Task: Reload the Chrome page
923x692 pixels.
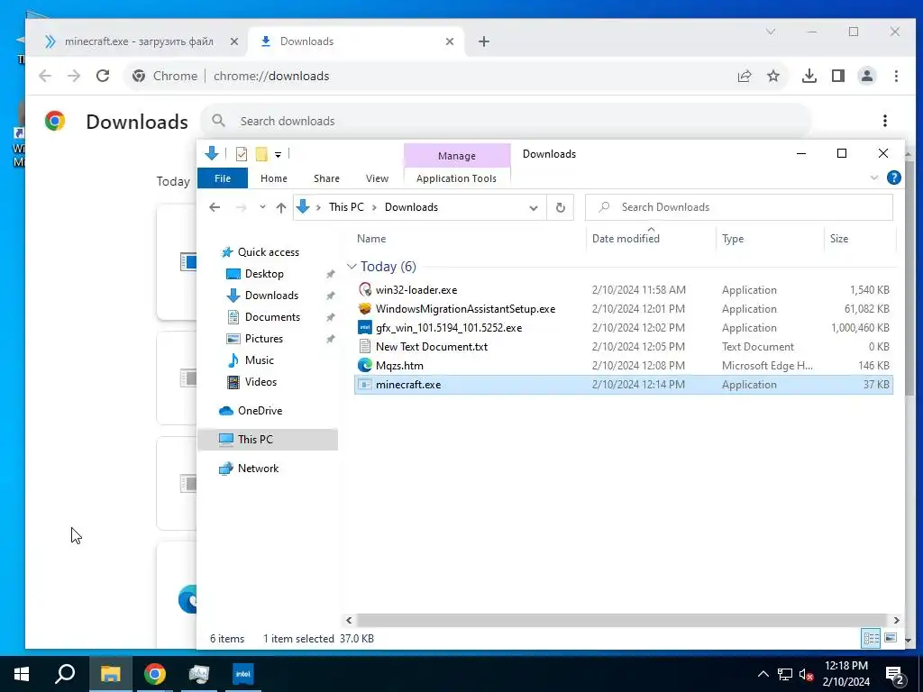Action: click(103, 76)
